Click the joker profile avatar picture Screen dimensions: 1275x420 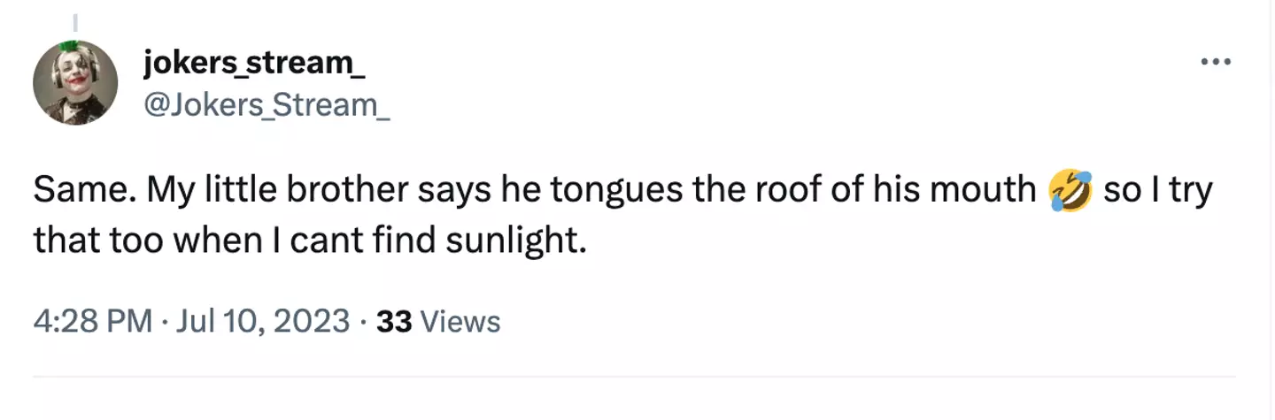point(75,82)
